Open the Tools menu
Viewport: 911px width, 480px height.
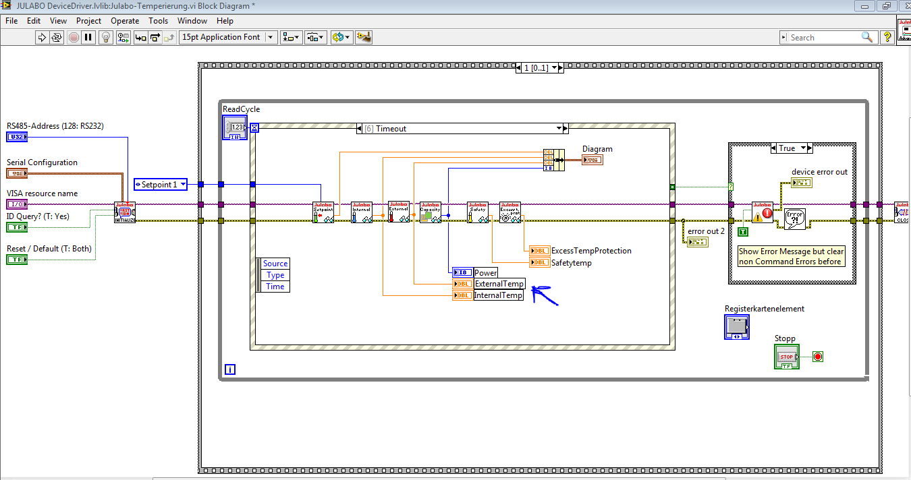[158, 21]
